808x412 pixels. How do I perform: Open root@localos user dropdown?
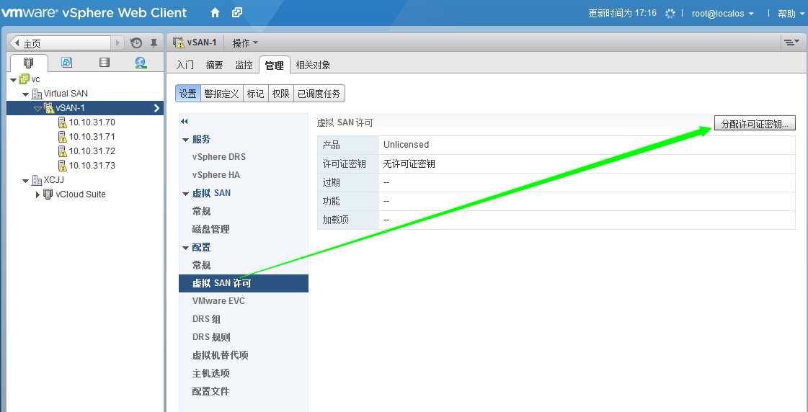pos(722,14)
